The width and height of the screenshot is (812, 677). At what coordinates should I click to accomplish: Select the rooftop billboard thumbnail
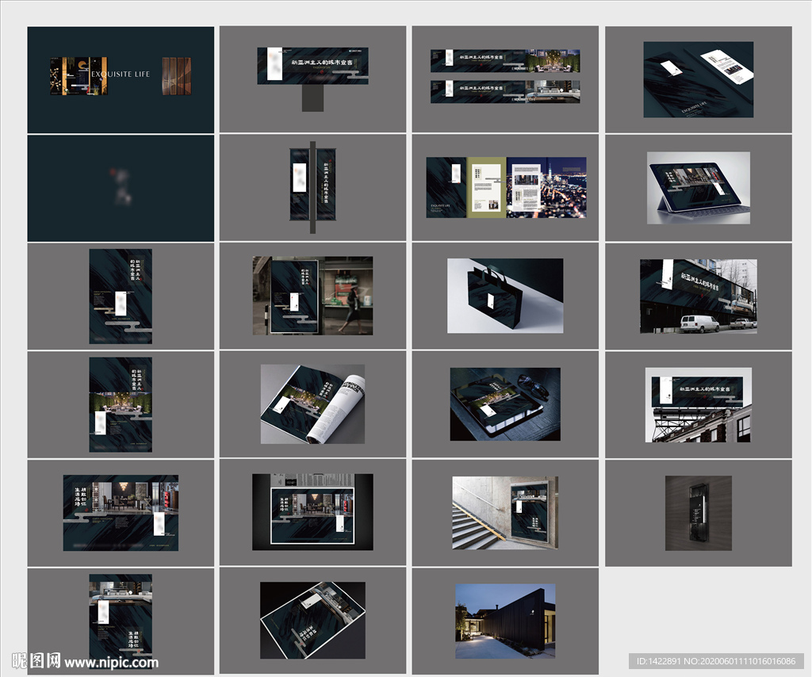coord(698,404)
